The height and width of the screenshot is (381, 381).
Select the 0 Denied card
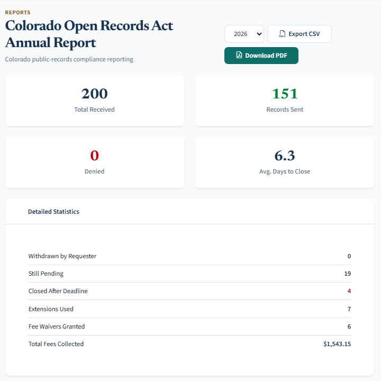point(95,162)
